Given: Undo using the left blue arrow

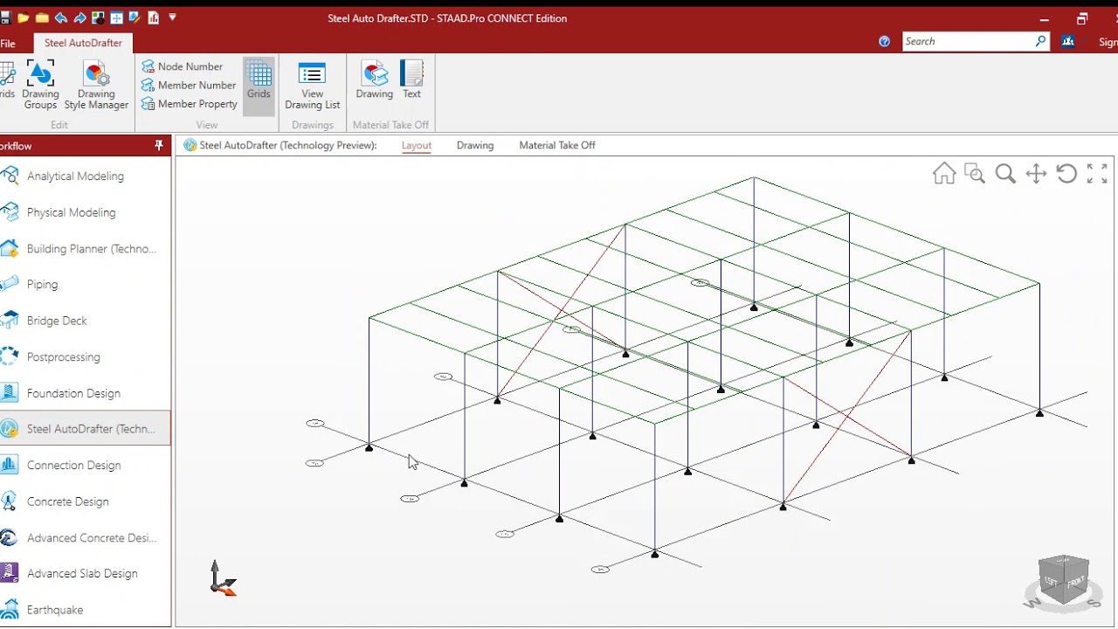Looking at the screenshot, I should [60, 17].
